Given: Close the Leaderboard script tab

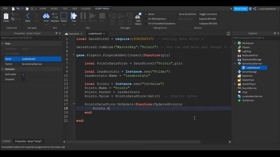Looking at the screenshot, I should [104, 34].
